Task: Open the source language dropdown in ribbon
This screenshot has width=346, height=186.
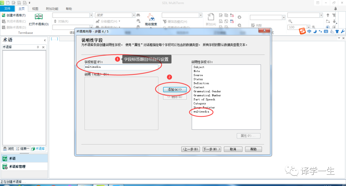Action: (x=91, y=15)
